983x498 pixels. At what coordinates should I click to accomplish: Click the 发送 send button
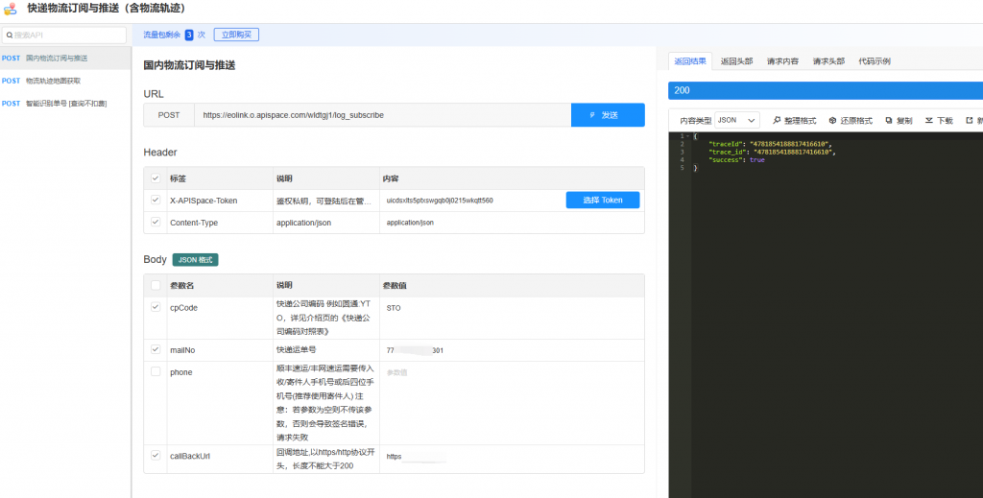coord(608,115)
